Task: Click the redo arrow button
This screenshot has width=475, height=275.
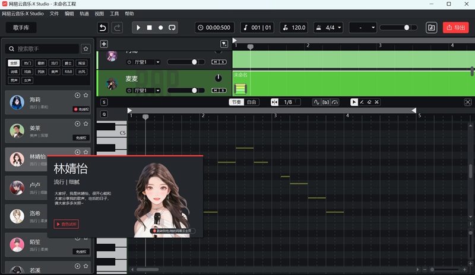Action: pos(117,27)
